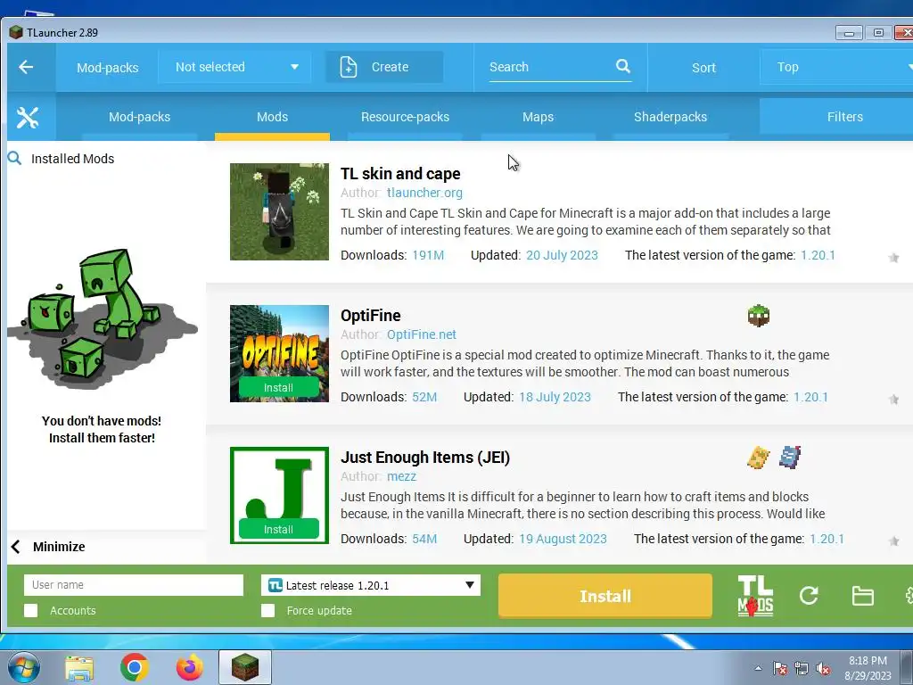
Task: Open the Top sort dropdown
Action: point(836,67)
